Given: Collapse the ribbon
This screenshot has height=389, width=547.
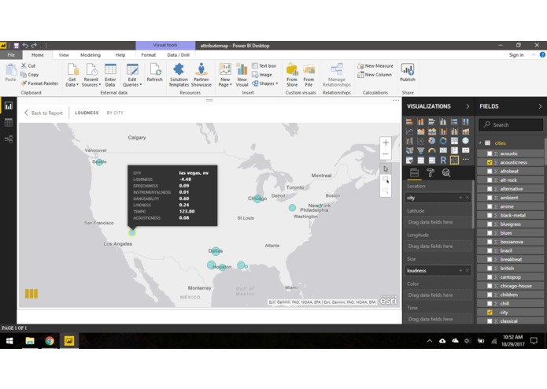Looking at the screenshot, I should tap(534, 55).
